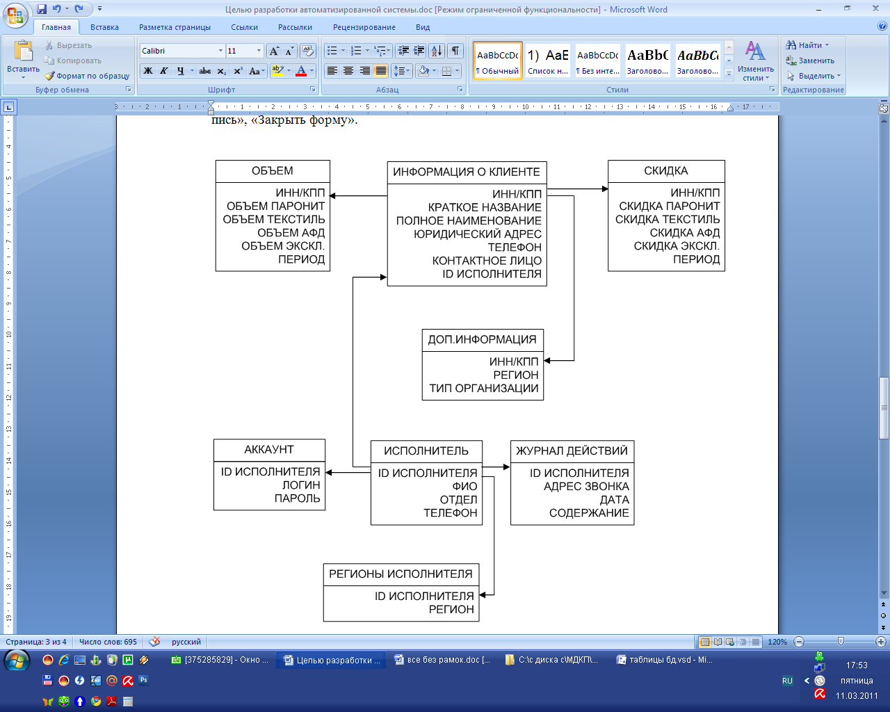Image resolution: width=890 pixels, height=712 pixels.
Task: Open bullets list dropdown arrow
Action: pos(343,51)
